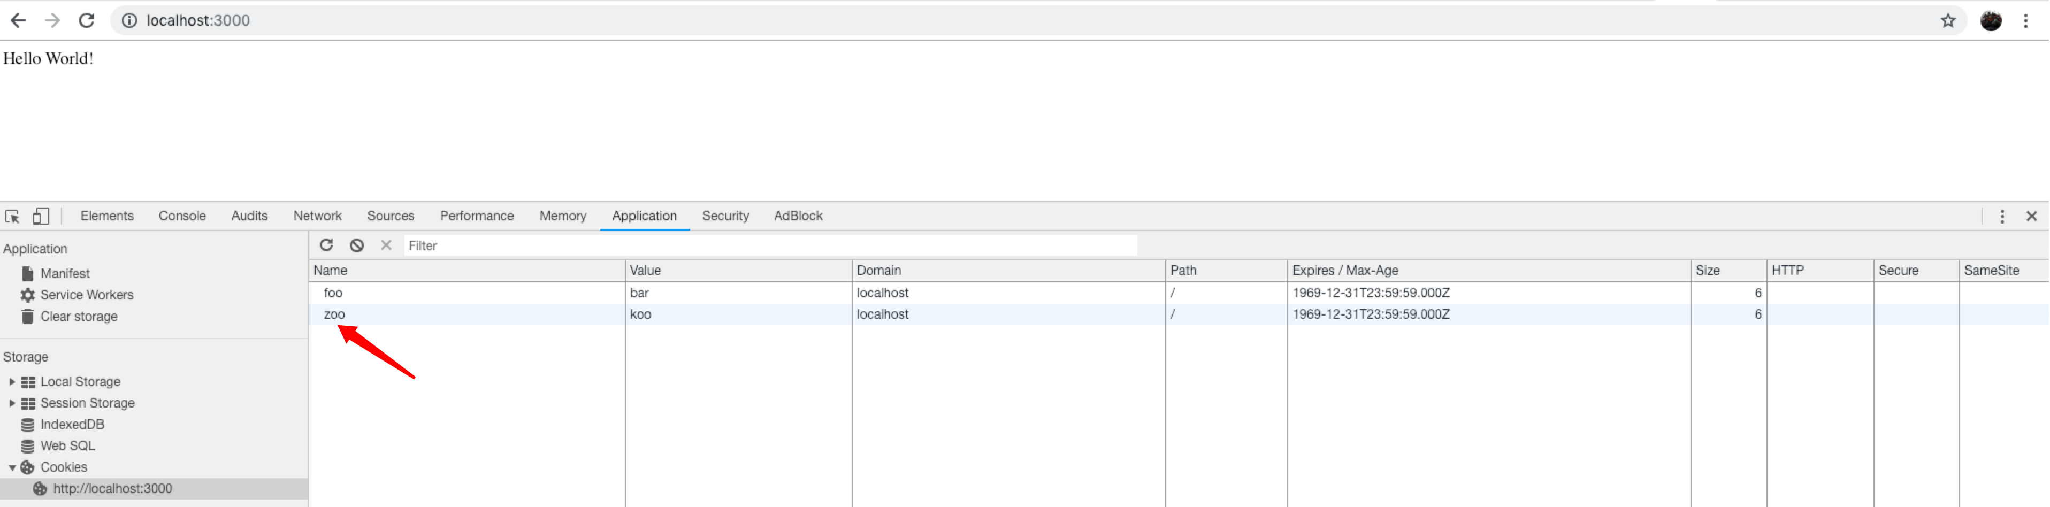Sort by Expires / Max-Age column
2050x507 pixels.
click(x=1489, y=271)
